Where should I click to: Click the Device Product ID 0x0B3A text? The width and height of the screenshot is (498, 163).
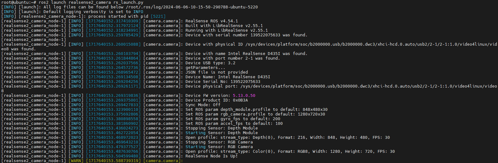216,100
